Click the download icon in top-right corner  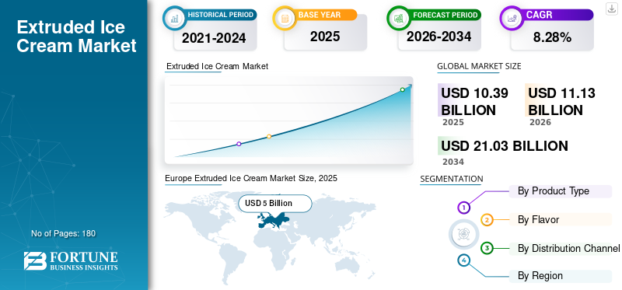(611, 9)
